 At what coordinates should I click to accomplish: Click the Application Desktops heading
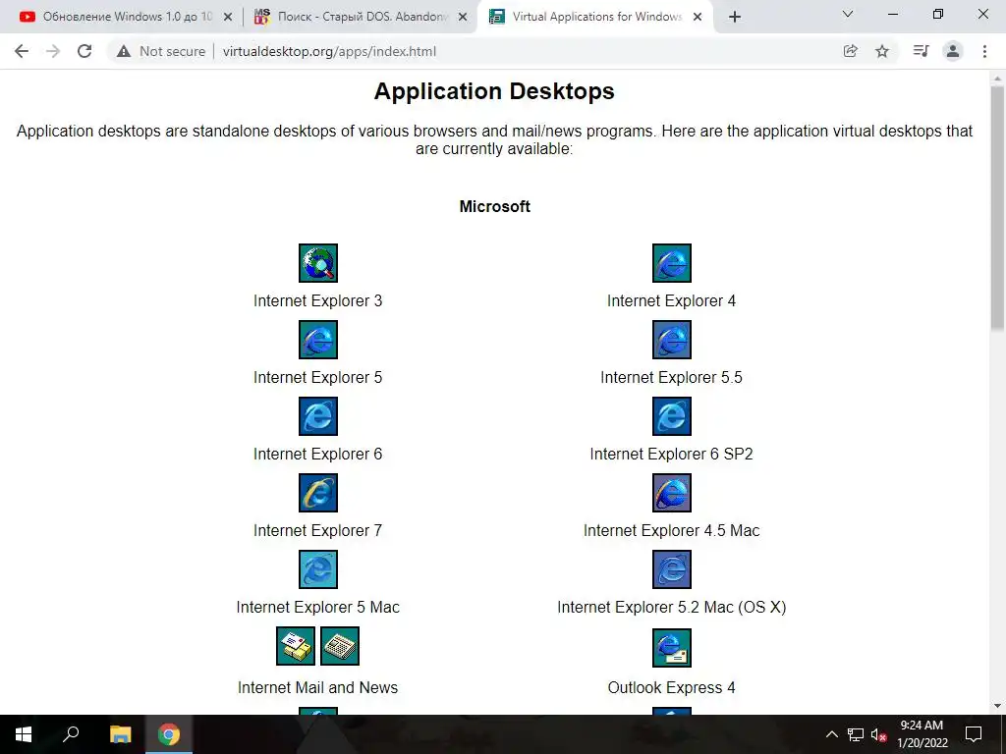pyautogui.click(x=494, y=91)
